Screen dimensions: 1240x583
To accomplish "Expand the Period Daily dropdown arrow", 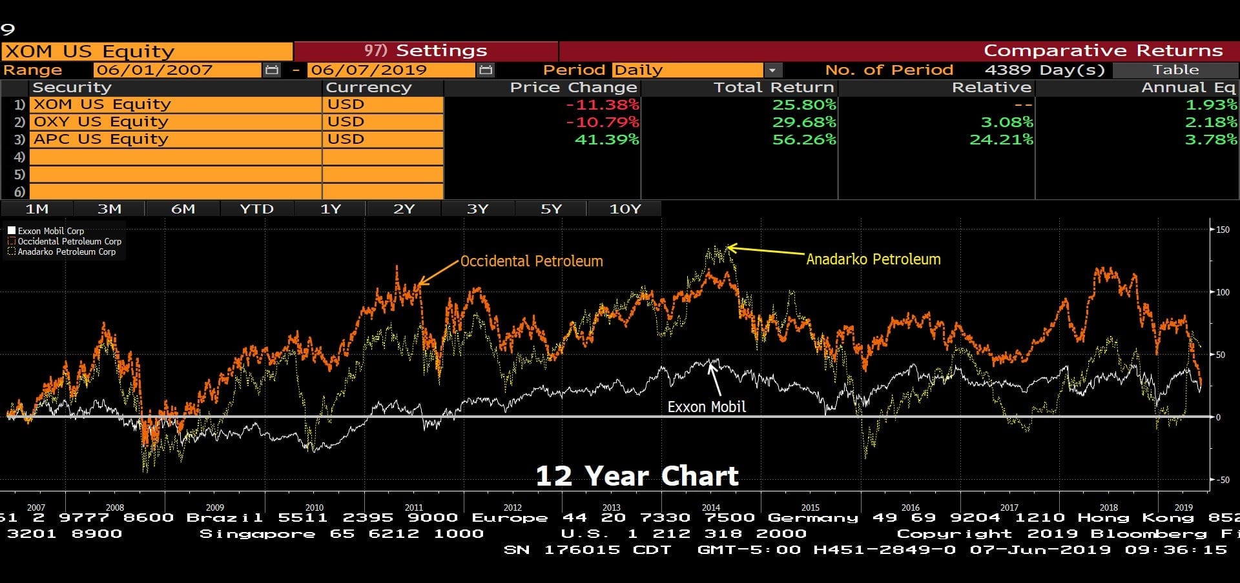I will [x=772, y=70].
